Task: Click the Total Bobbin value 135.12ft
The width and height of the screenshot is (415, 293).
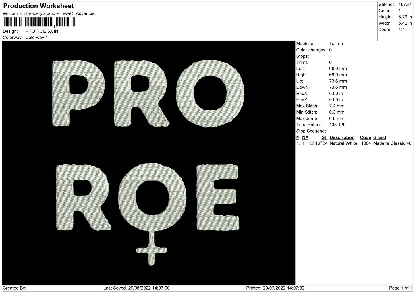Action: tap(337, 125)
